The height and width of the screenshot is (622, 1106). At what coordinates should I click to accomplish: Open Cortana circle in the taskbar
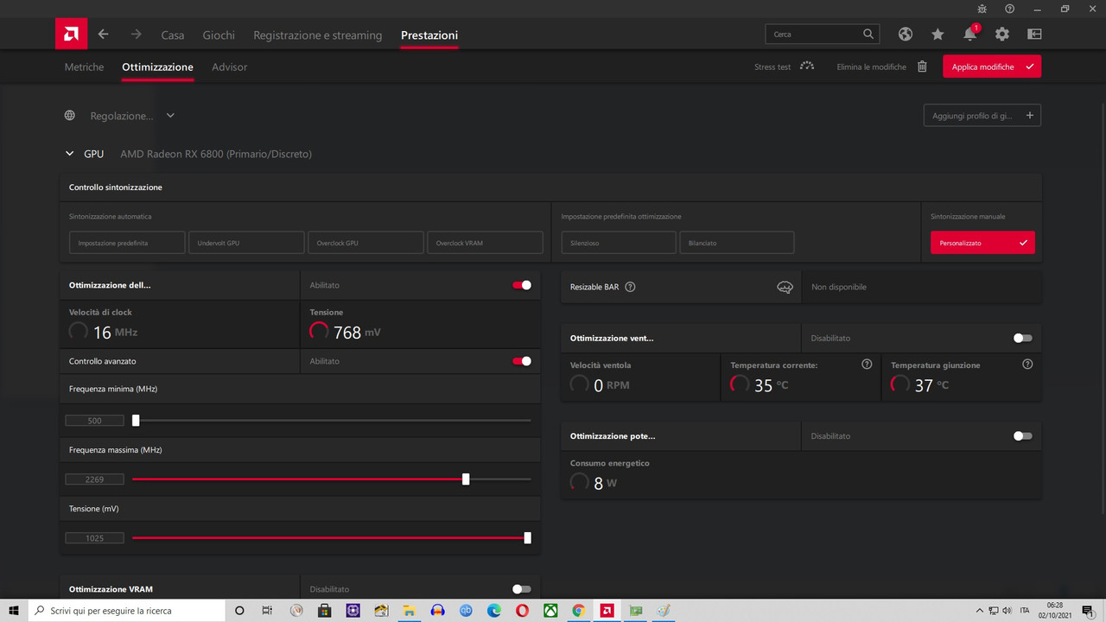(x=239, y=611)
